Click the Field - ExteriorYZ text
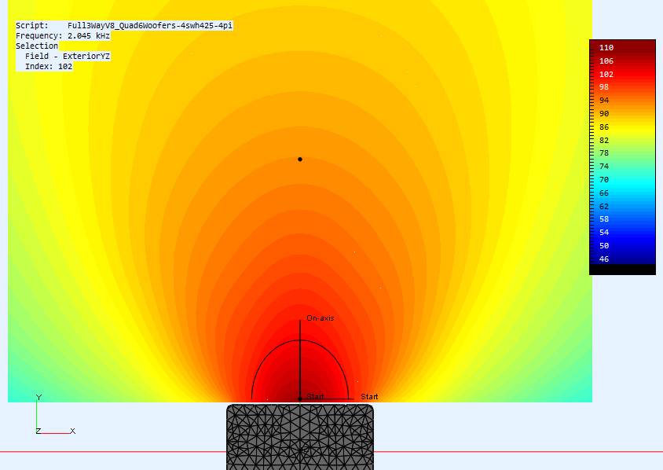 pos(68,56)
